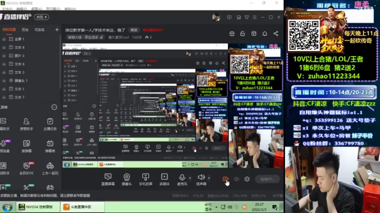Click the FPS:30 status entry

coord(198,195)
